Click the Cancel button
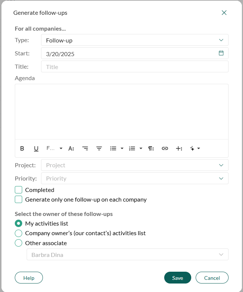Image resolution: width=243 pixels, height=292 pixels. 212,278
